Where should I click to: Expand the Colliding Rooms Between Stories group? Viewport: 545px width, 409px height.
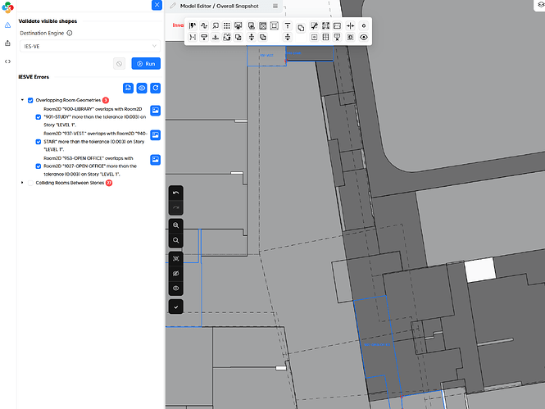click(22, 183)
